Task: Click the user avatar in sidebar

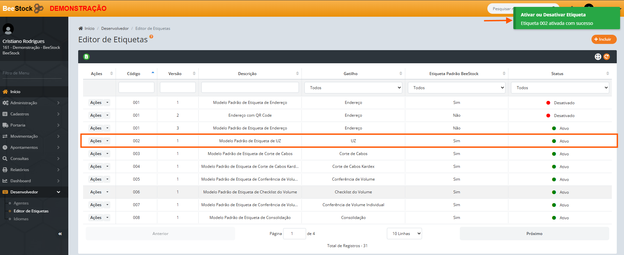Action: coord(8,29)
